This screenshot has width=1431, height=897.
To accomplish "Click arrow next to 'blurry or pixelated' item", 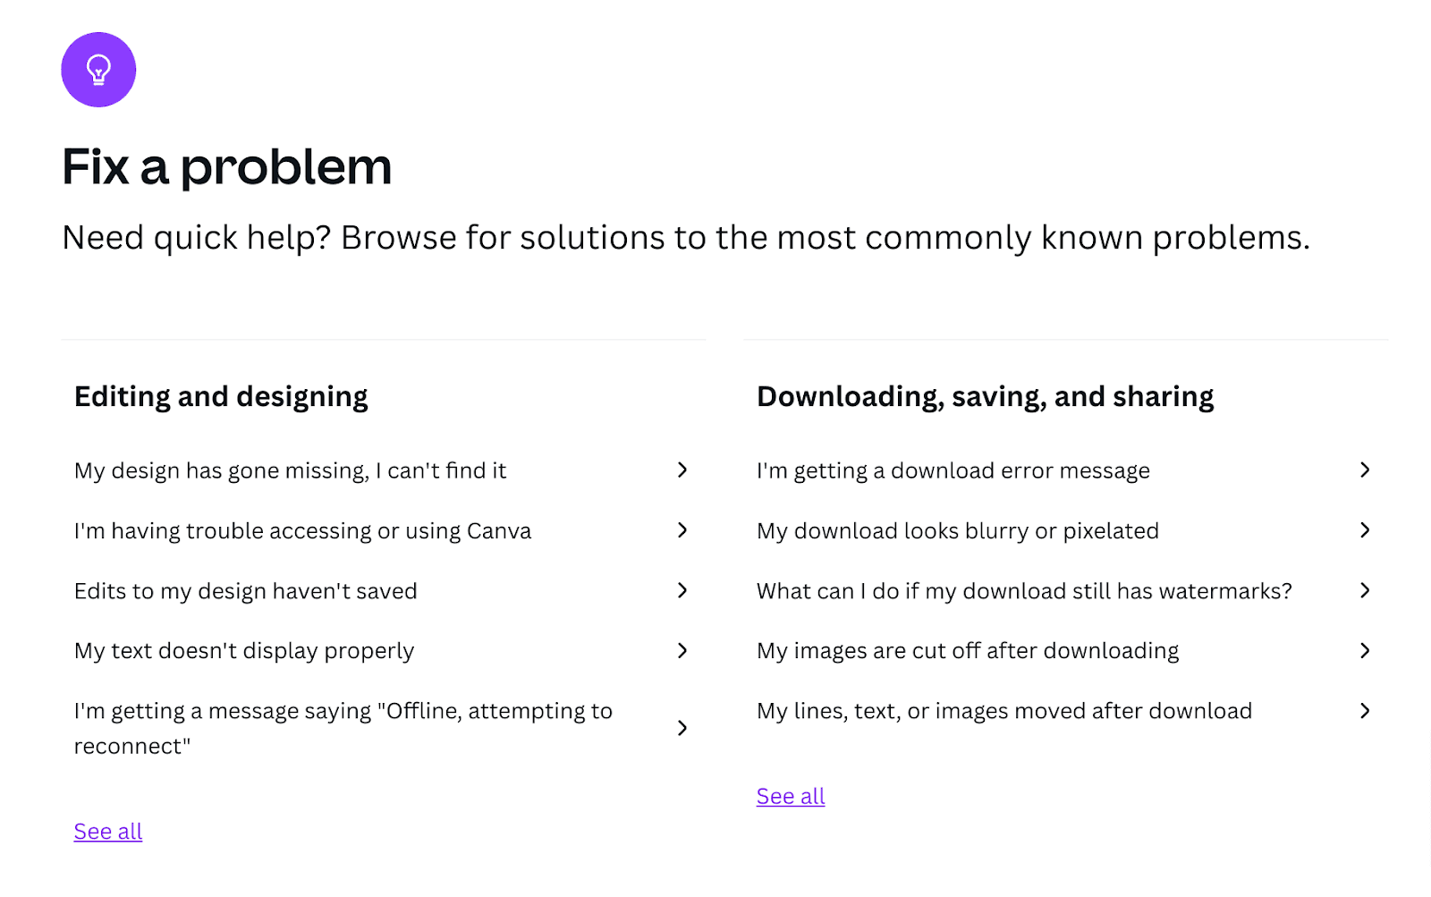I will tap(1365, 530).
